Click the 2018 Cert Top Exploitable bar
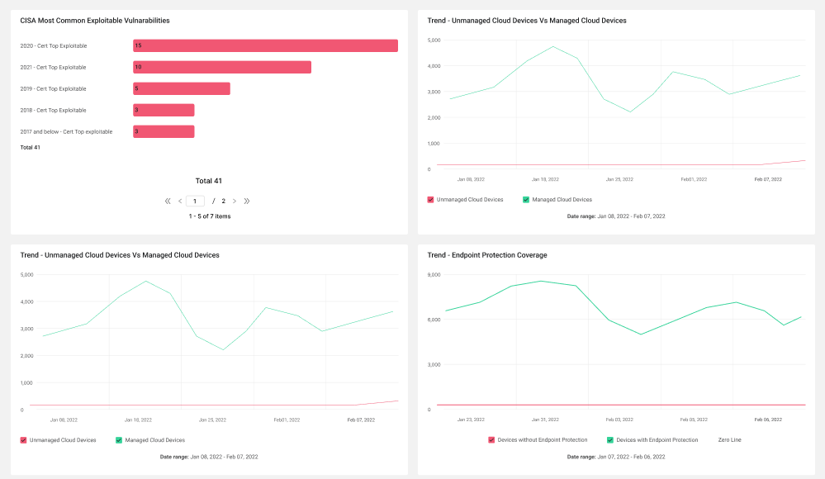Viewport: 825px width, 479px height. pos(164,110)
